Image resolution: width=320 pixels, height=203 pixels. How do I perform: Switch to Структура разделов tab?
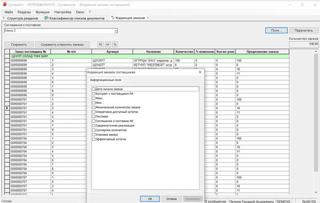[x=21, y=18]
